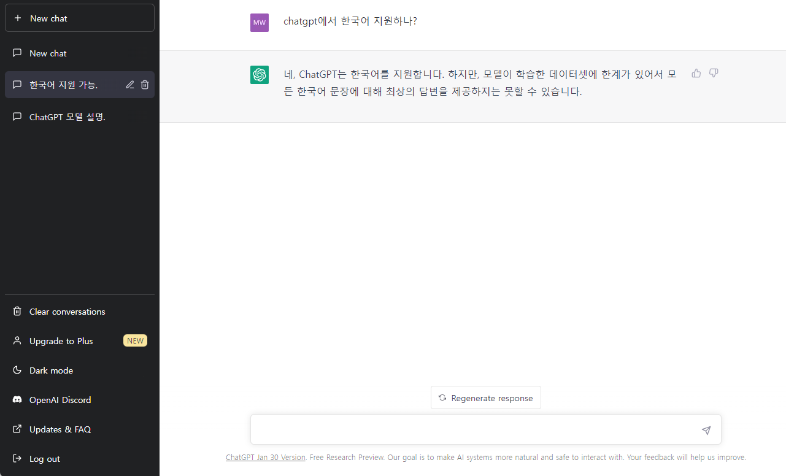Click the NEW badge beside Upgrade to Plus
The image size is (786, 476).
pos(135,341)
